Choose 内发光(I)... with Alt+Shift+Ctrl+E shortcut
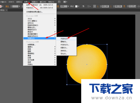Screen dimensions: 140x103 click(40, 8)
